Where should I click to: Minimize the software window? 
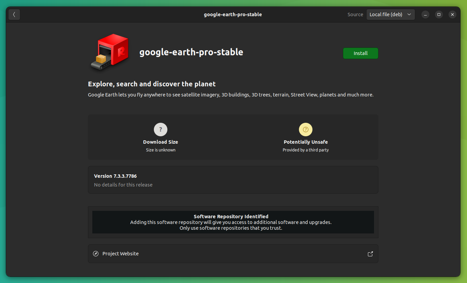425,15
